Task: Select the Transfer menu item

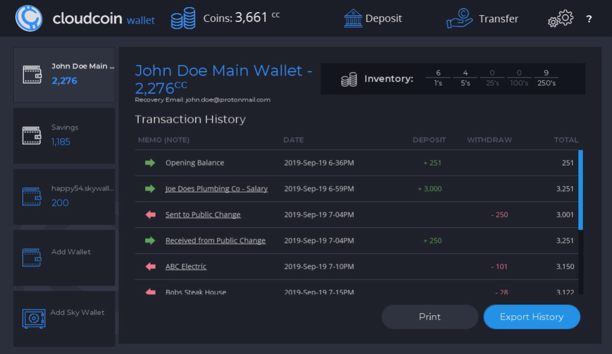Action: point(482,18)
